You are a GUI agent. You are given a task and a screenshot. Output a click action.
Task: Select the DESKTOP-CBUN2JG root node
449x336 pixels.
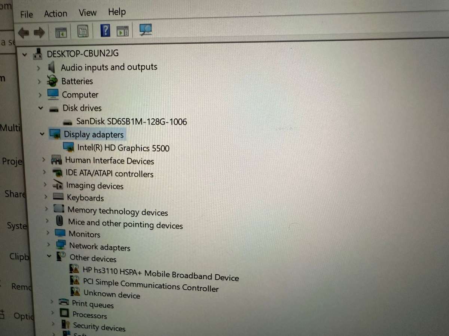[83, 53]
